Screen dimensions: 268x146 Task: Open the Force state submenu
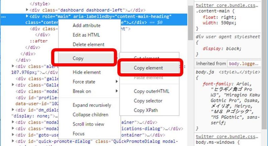click(84, 82)
